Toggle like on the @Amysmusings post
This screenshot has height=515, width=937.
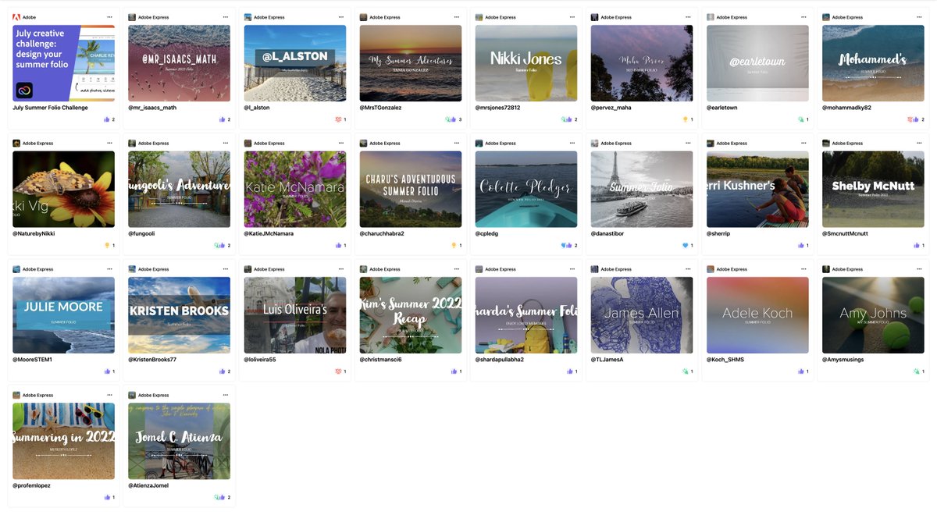click(915, 371)
